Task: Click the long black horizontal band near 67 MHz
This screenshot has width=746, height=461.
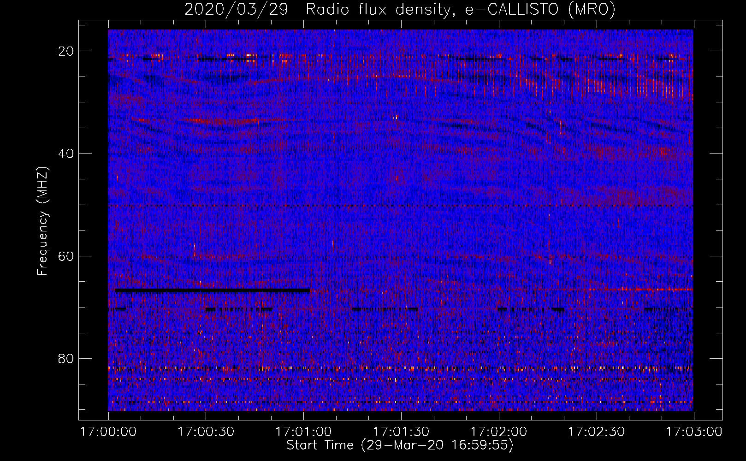Action: click(213, 290)
